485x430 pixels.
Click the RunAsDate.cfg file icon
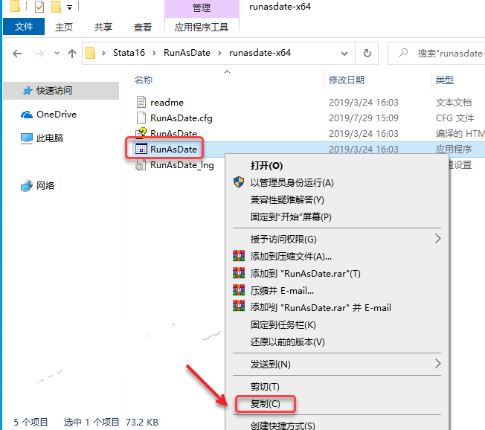(141, 118)
